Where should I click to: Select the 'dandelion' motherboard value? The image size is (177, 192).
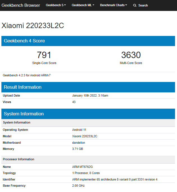point(79,143)
